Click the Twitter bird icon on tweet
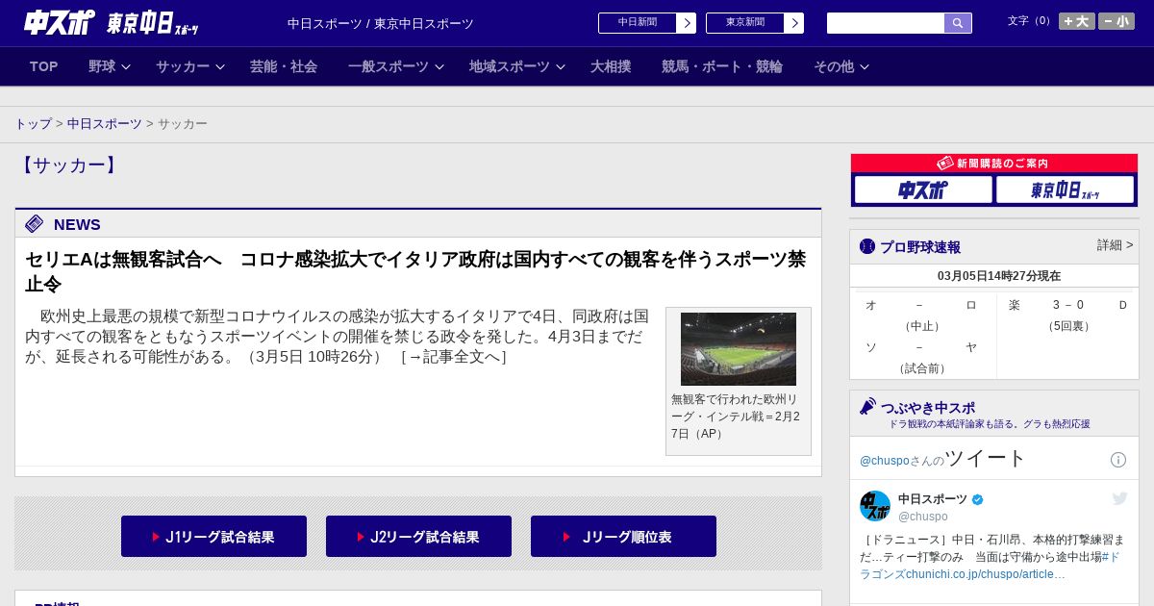This screenshot has height=606, width=1154. pos(1119,498)
